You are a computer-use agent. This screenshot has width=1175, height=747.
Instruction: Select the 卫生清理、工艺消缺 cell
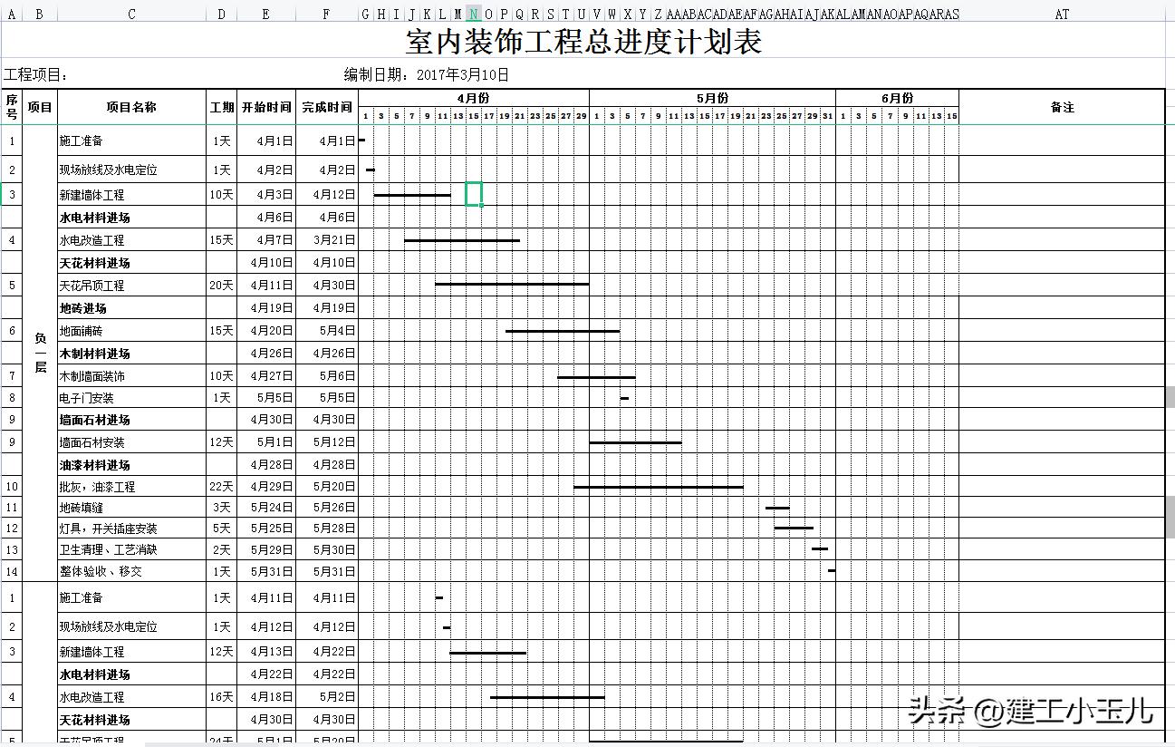pyautogui.click(x=131, y=549)
